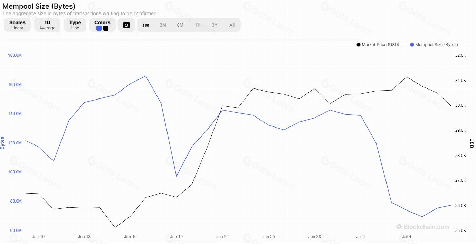Click the camera screenshot icon

[126, 25]
